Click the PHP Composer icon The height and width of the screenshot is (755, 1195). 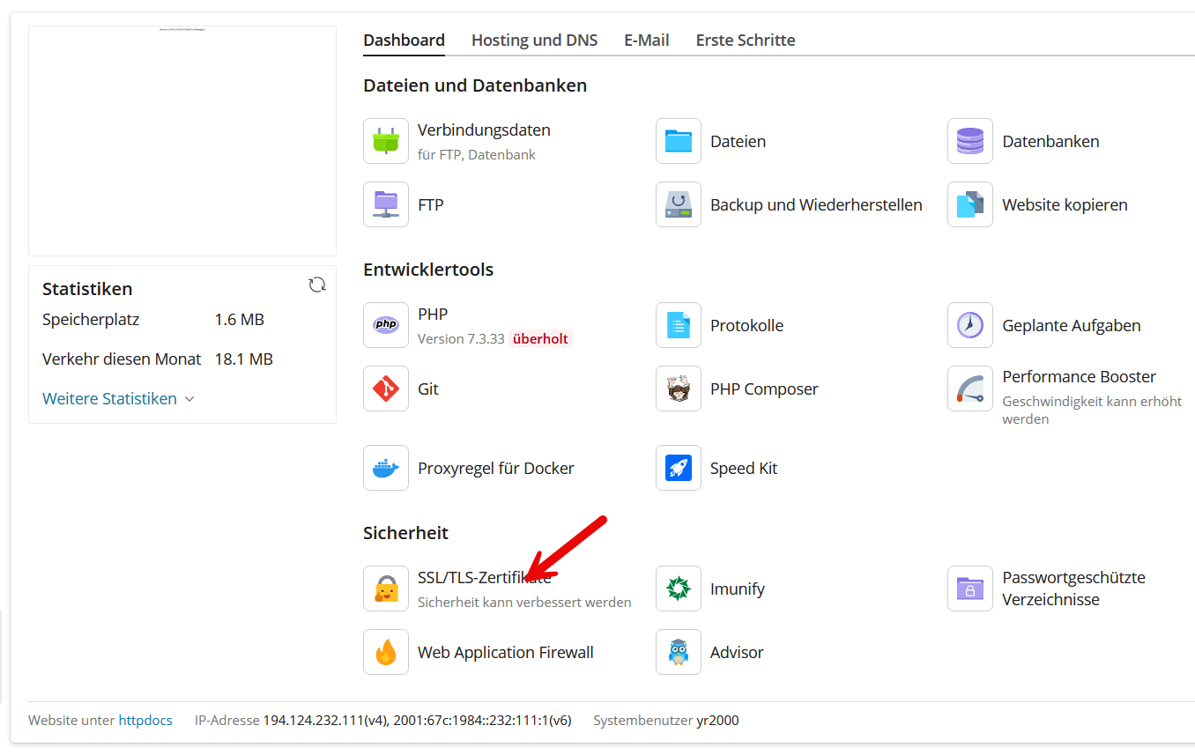point(678,389)
